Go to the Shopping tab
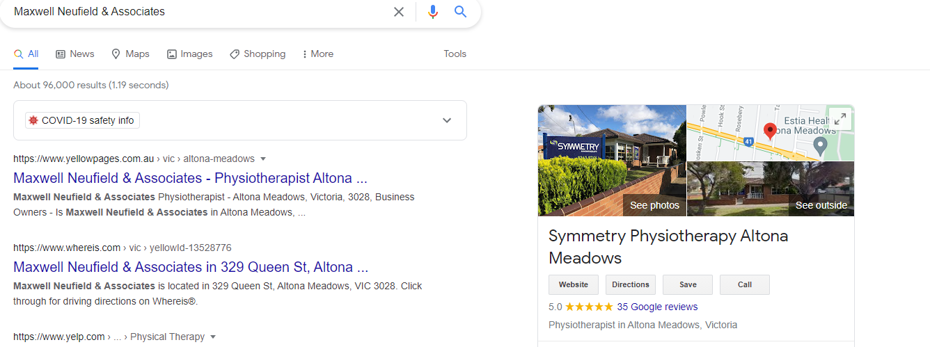The width and height of the screenshot is (930, 347). [x=258, y=54]
